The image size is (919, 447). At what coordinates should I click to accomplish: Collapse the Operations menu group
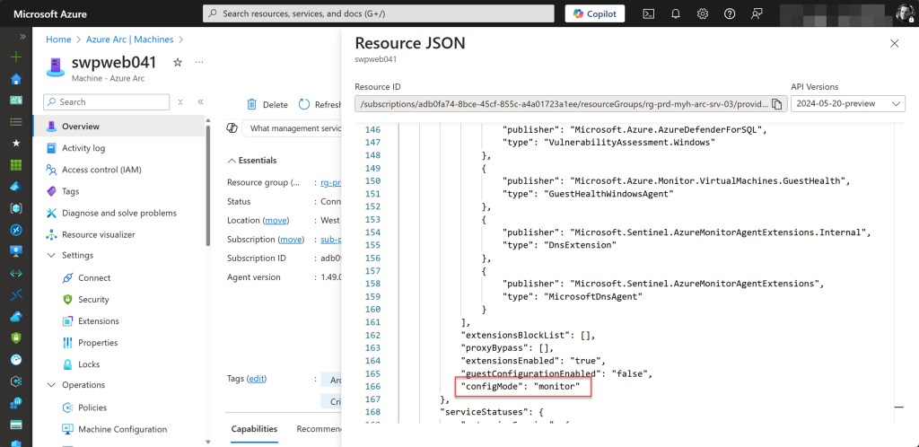pos(50,385)
